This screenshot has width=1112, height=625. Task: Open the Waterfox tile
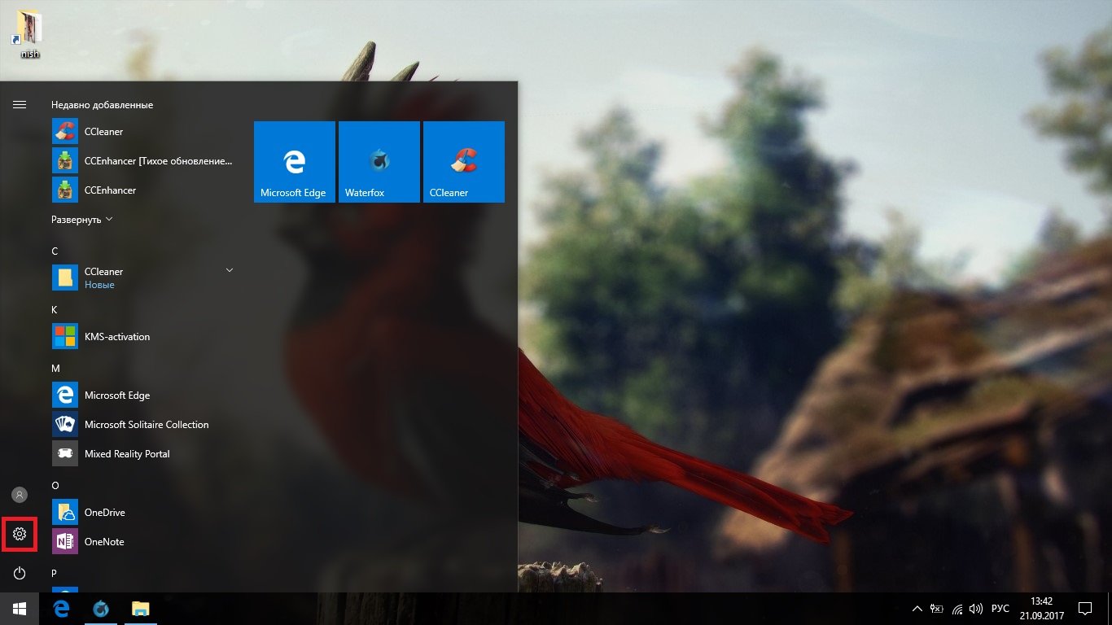(379, 162)
